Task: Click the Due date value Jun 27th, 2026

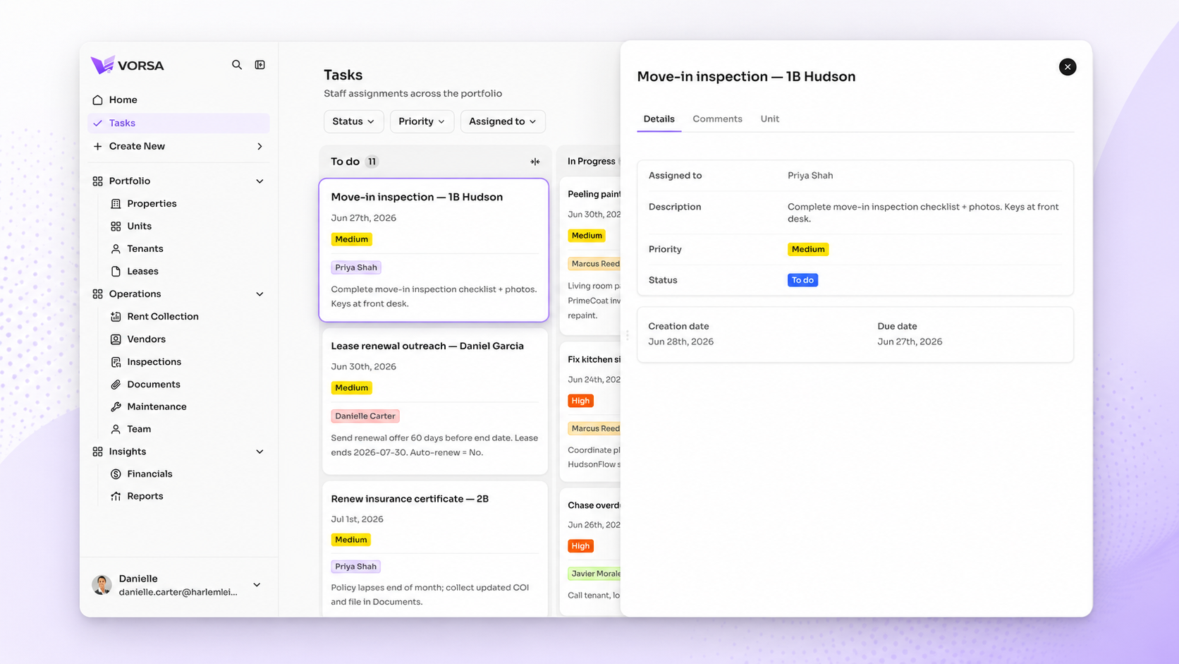Action: pos(910,342)
